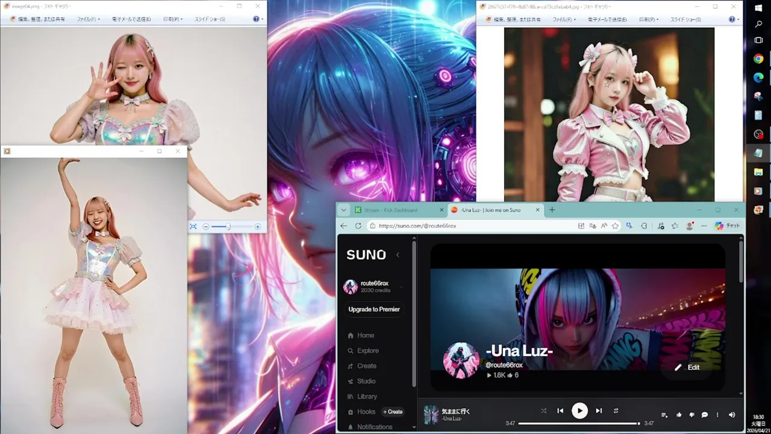Go back in the browser
Viewport: 771px width, 434px height.
coord(343,225)
